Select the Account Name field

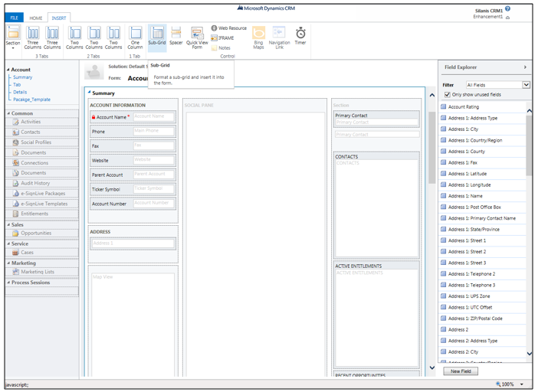tap(133, 117)
